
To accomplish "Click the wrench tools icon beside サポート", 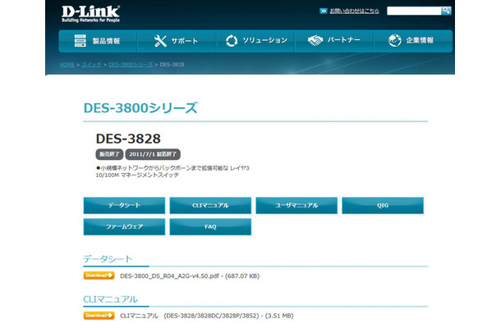I will point(160,41).
